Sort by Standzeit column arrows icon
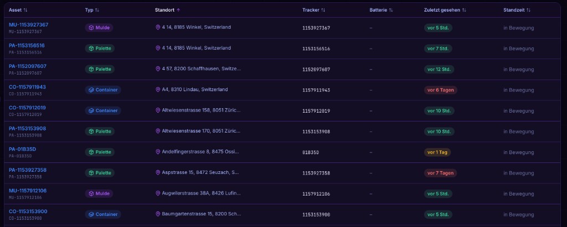Viewport: 567px width, 227px height. 529,10
